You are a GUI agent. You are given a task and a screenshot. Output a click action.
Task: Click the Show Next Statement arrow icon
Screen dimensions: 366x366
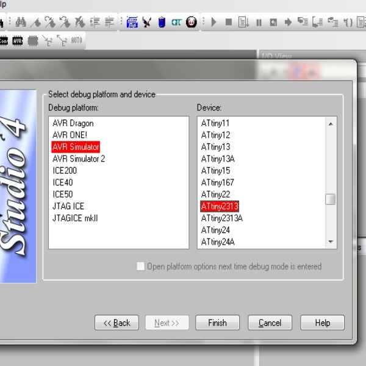pos(289,23)
